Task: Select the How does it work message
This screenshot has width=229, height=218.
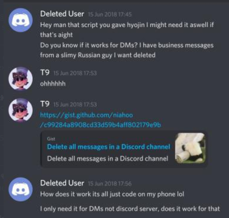Action: coord(112,194)
